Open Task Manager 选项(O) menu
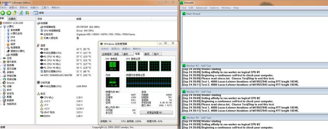The height and width of the screenshot is (129, 328). (115, 49)
